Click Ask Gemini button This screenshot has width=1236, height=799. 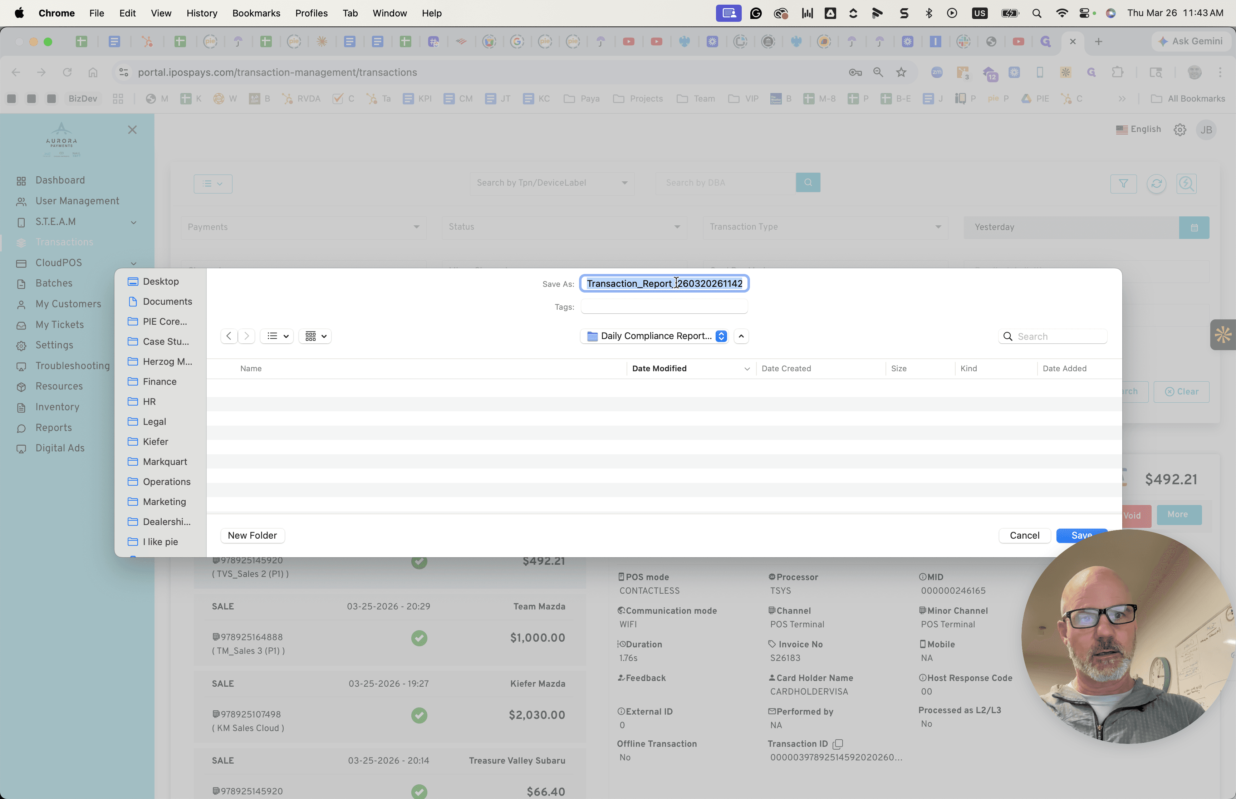tap(1191, 41)
